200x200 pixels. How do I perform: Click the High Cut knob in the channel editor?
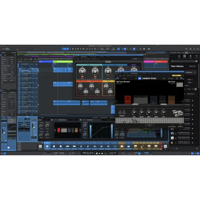(x=47, y=126)
